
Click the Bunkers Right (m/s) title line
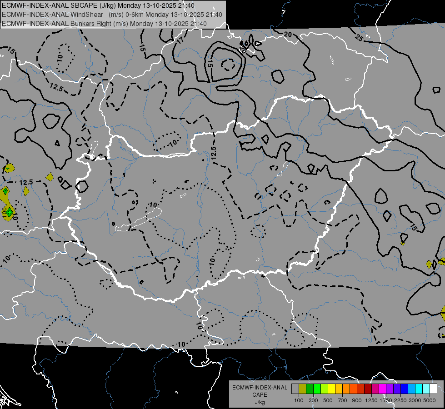pos(104,24)
